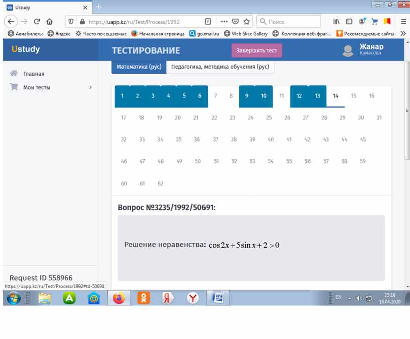Viewport: 410px width, 339px height.
Task: Open Часто посещаемые bookmark folder
Action: point(101,34)
